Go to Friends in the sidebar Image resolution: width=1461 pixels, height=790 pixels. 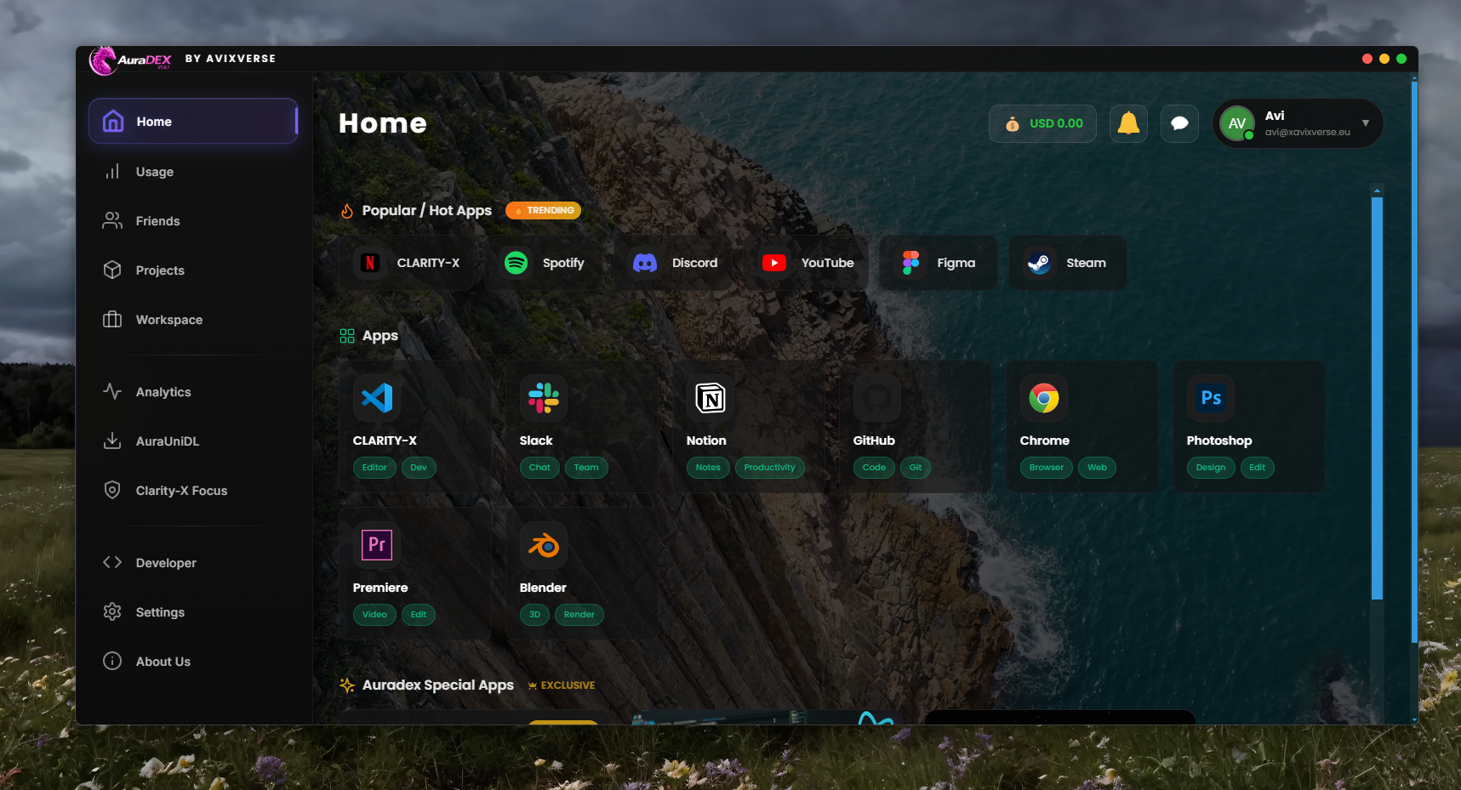tap(158, 221)
